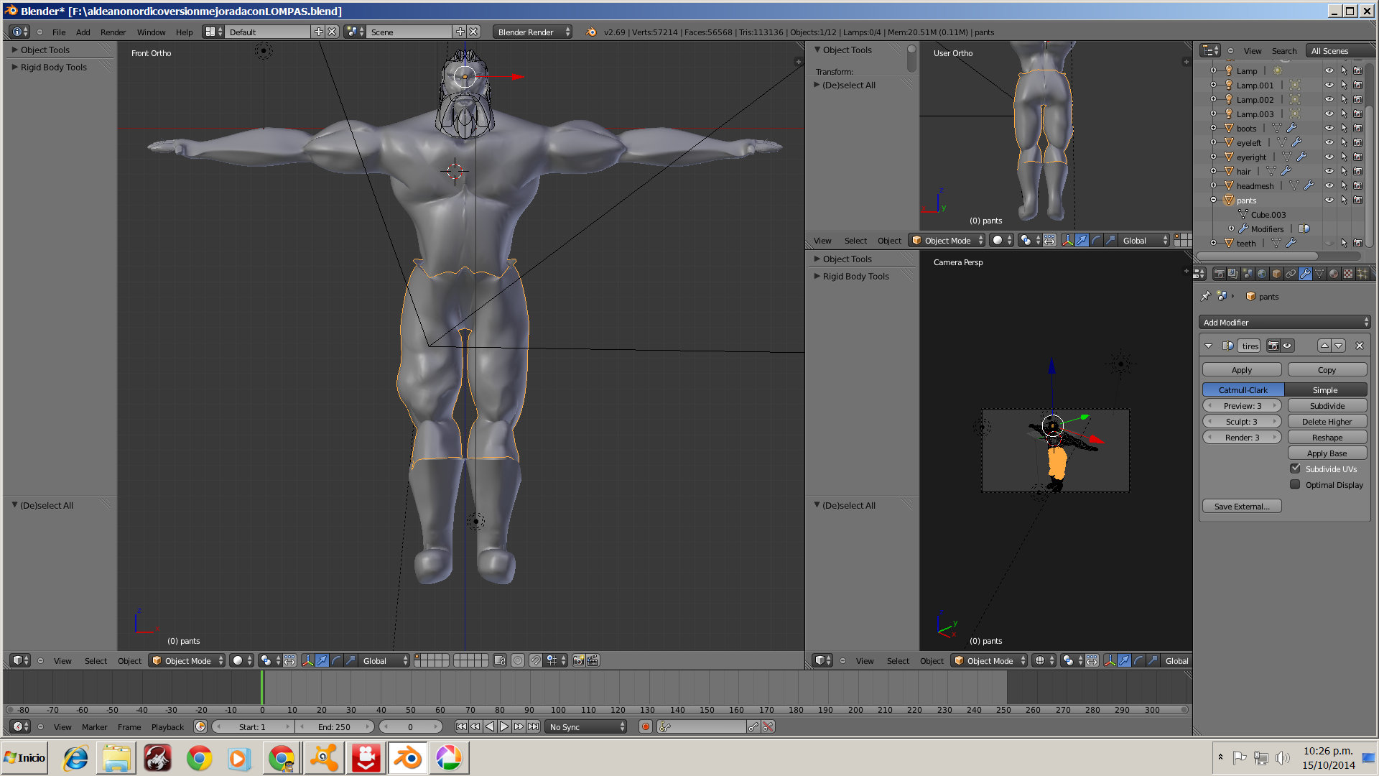This screenshot has height=776, width=1379.
Task: Open the World properties globe icon
Action: (1262, 274)
